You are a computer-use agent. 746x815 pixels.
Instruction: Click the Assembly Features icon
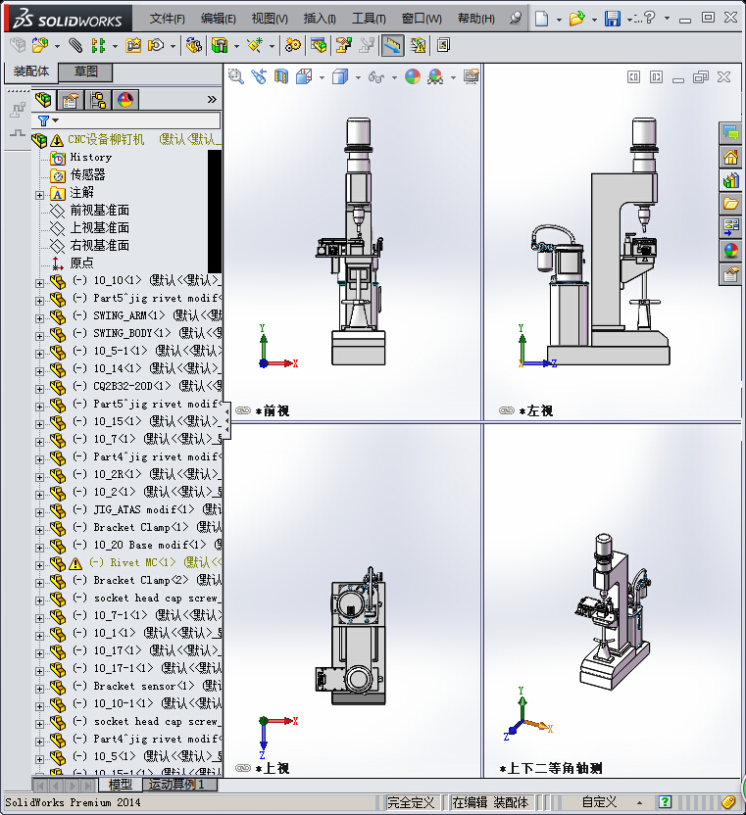(x=220, y=46)
